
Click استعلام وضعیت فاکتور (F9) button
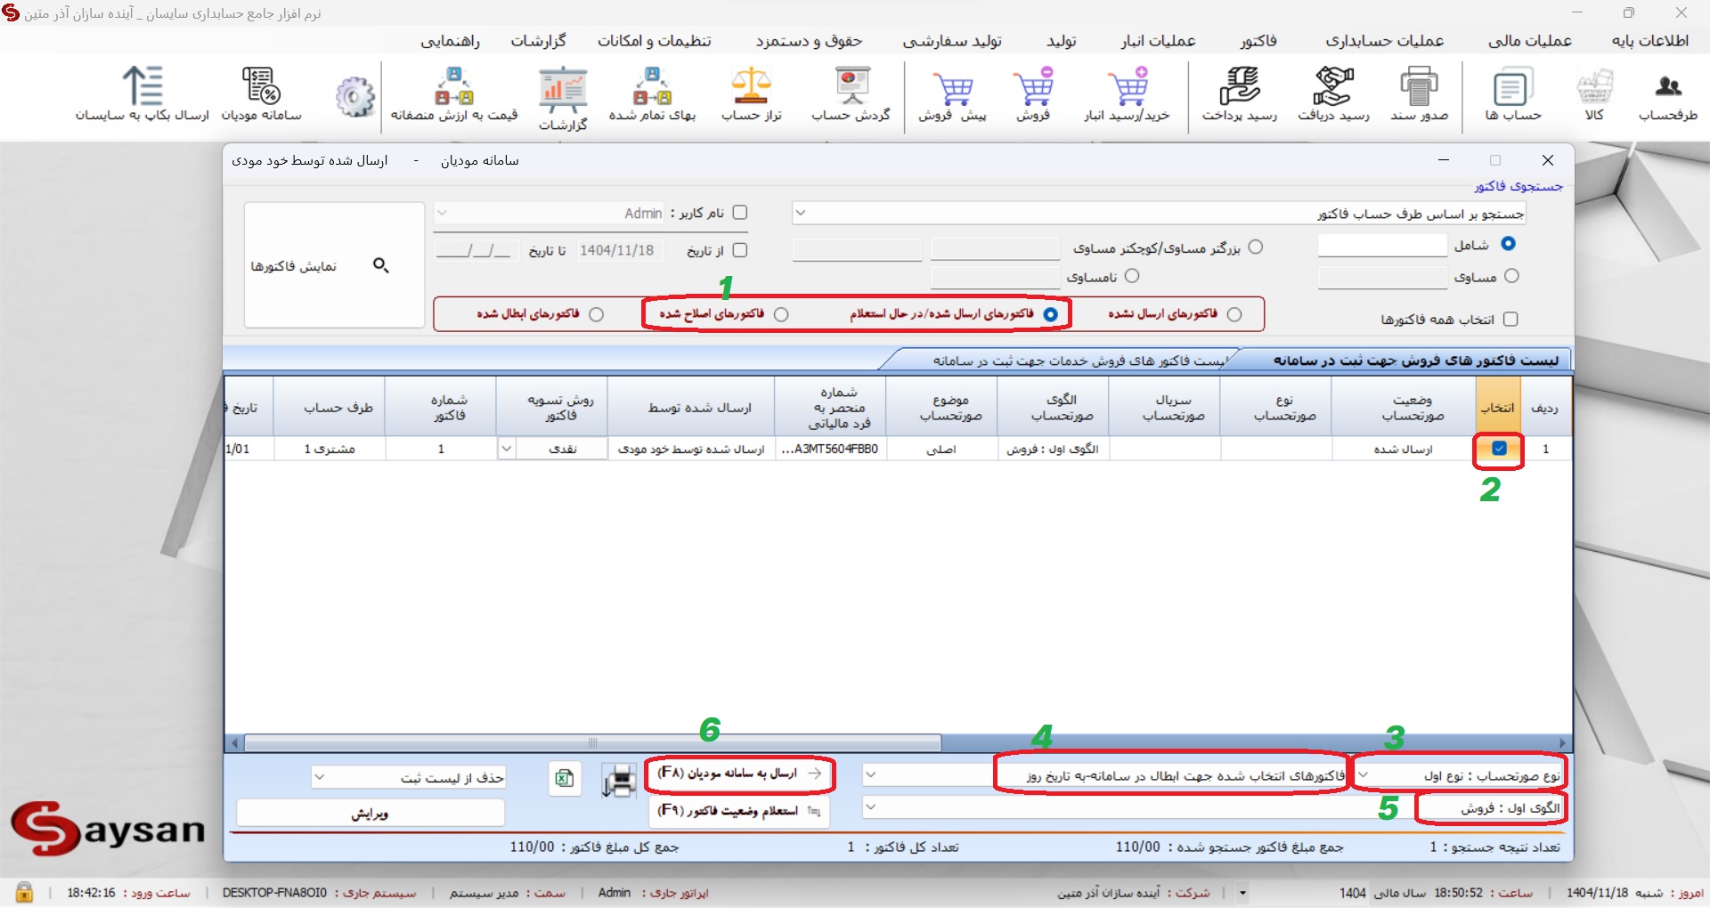coord(739,811)
